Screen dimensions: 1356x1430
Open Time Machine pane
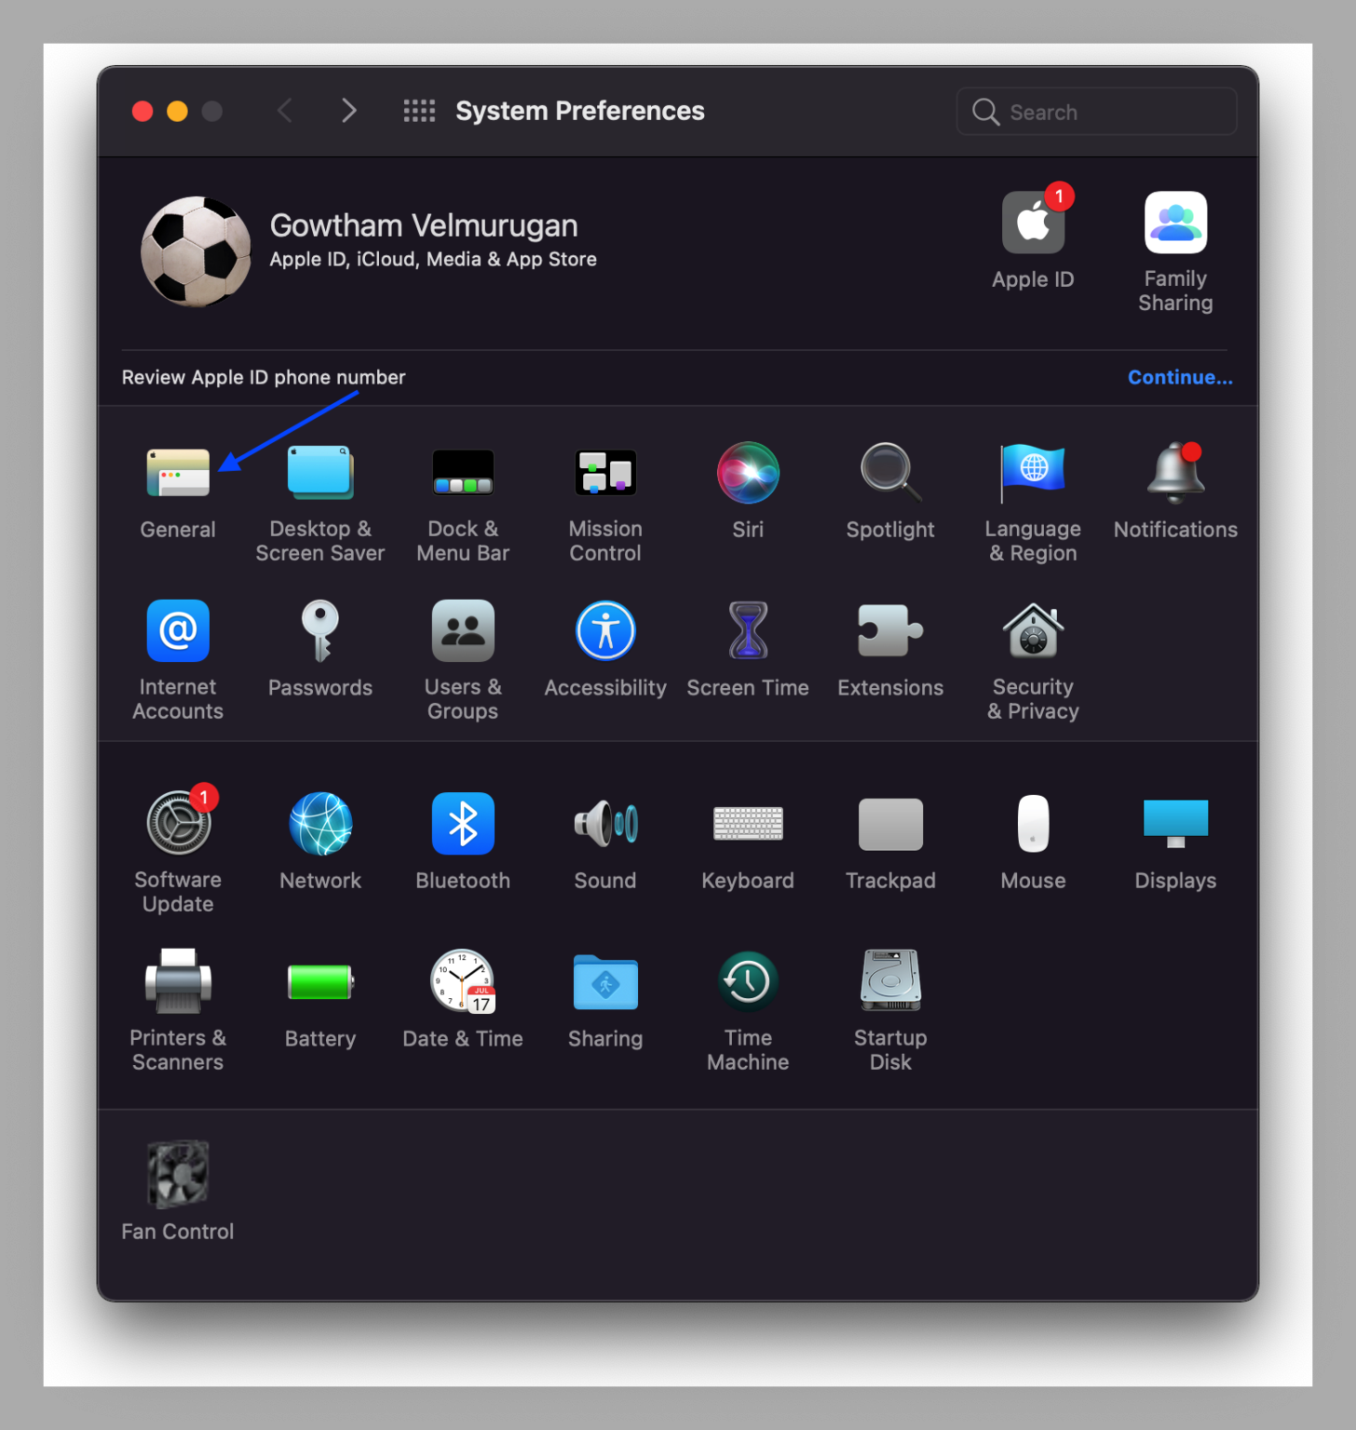click(x=748, y=981)
